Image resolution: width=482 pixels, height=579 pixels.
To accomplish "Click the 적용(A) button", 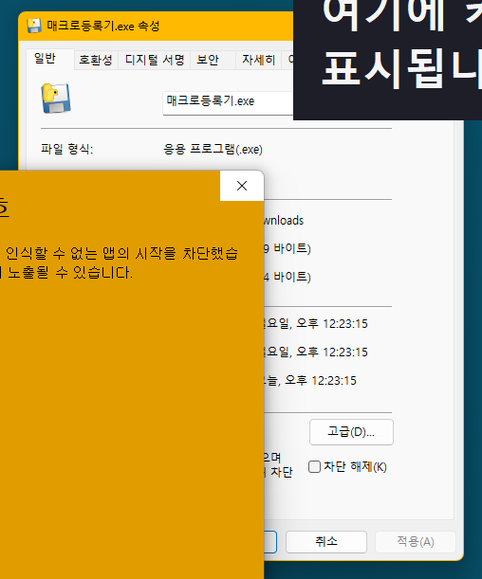I will [415, 542].
